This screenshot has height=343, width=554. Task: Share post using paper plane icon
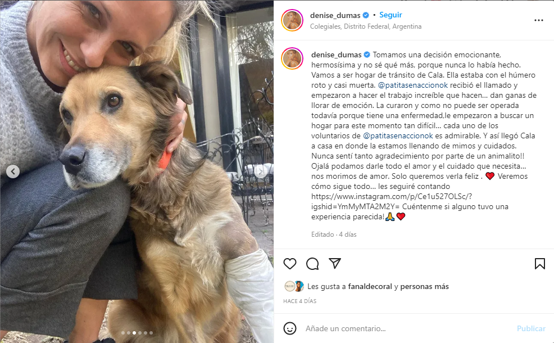point(334,264)
